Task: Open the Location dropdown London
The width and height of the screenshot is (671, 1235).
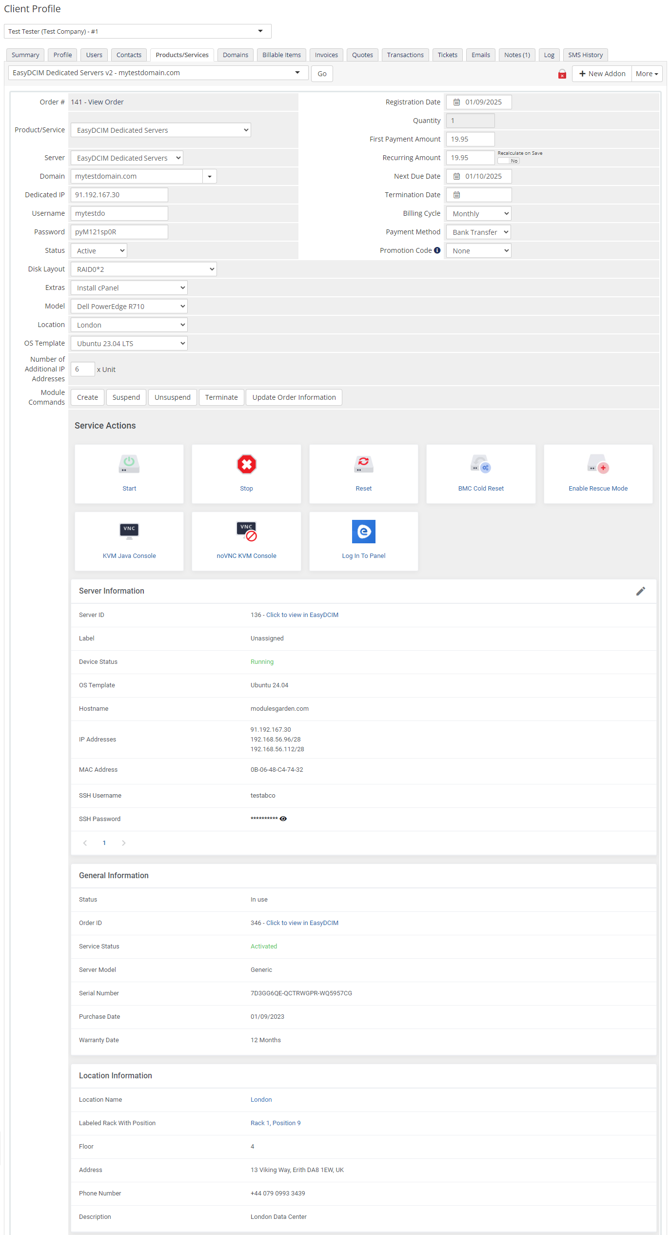Action: pyautogui.click(x=129, y=325)
